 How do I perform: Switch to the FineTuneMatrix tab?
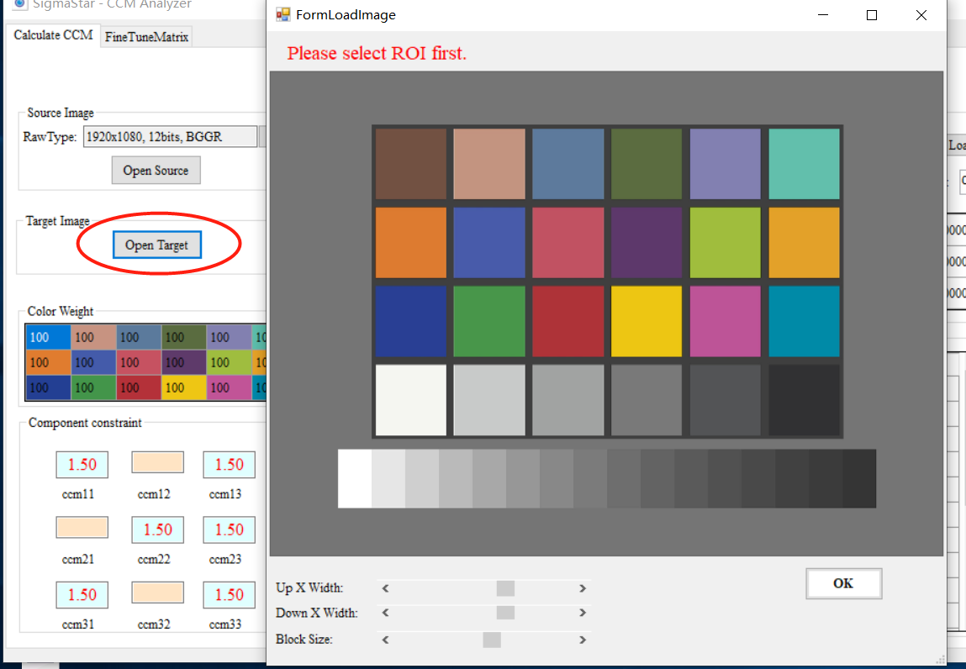coord(147,37)
